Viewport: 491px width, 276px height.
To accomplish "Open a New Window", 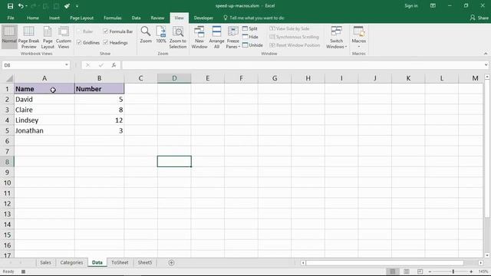I will [199, 37].
